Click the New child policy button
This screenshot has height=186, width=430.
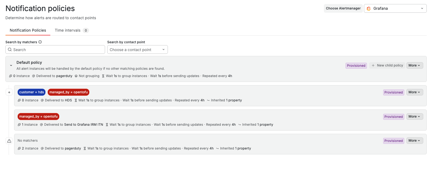click(387, 65)
